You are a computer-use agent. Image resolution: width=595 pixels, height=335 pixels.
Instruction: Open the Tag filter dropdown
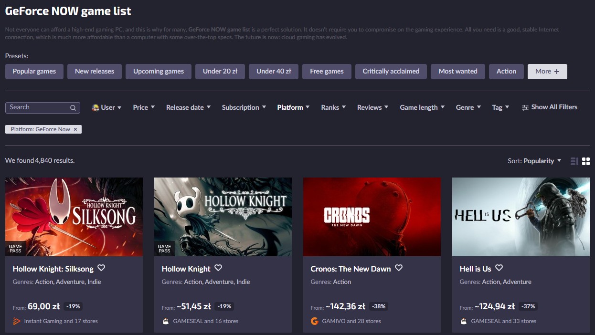[500, 107]
